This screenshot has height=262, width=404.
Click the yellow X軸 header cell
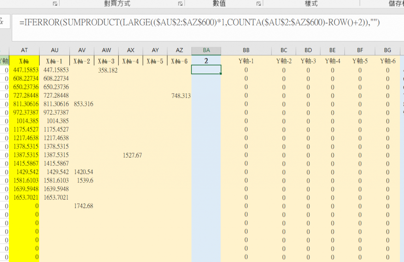(x=24, y=61)
